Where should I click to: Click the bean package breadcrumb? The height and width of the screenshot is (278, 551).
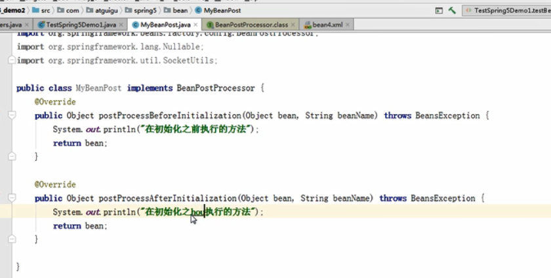(x=176, y=10)
